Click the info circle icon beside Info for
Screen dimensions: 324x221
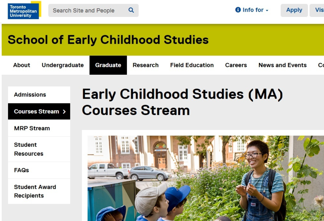(238, 10)
